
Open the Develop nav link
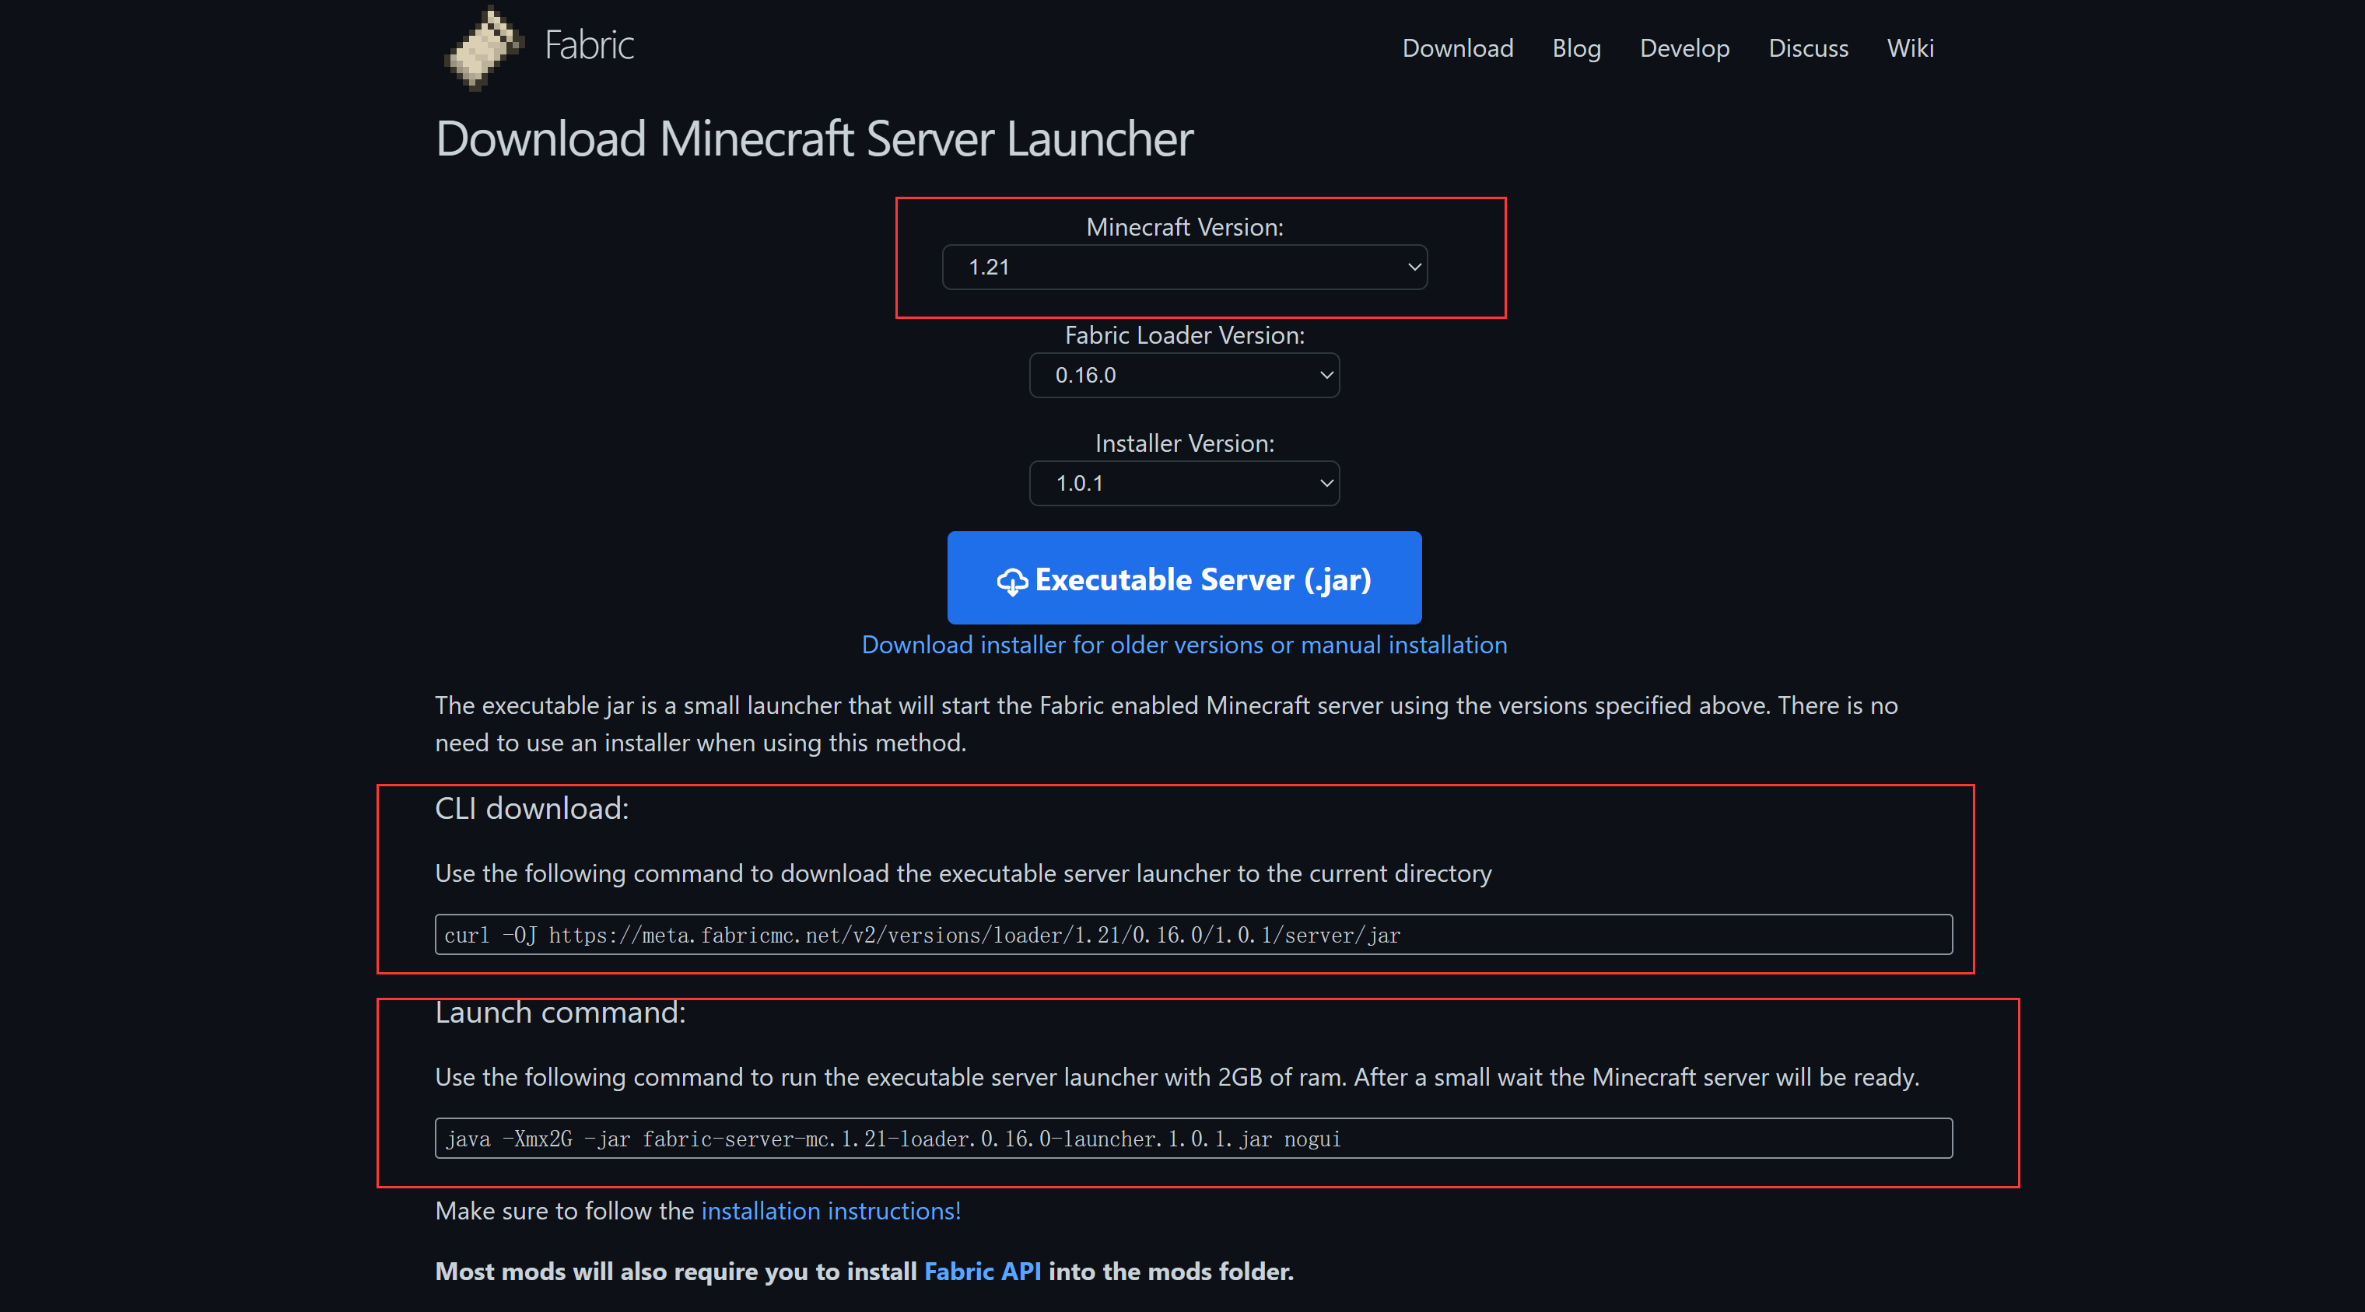tap(1684, 49)
